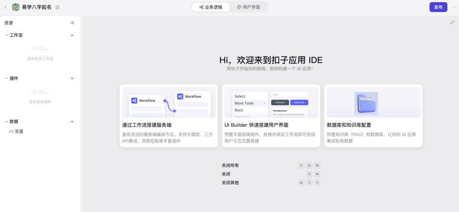Collapse the 数据 section
The width and height of the screenshot is (459, 212).
point(7,121)
